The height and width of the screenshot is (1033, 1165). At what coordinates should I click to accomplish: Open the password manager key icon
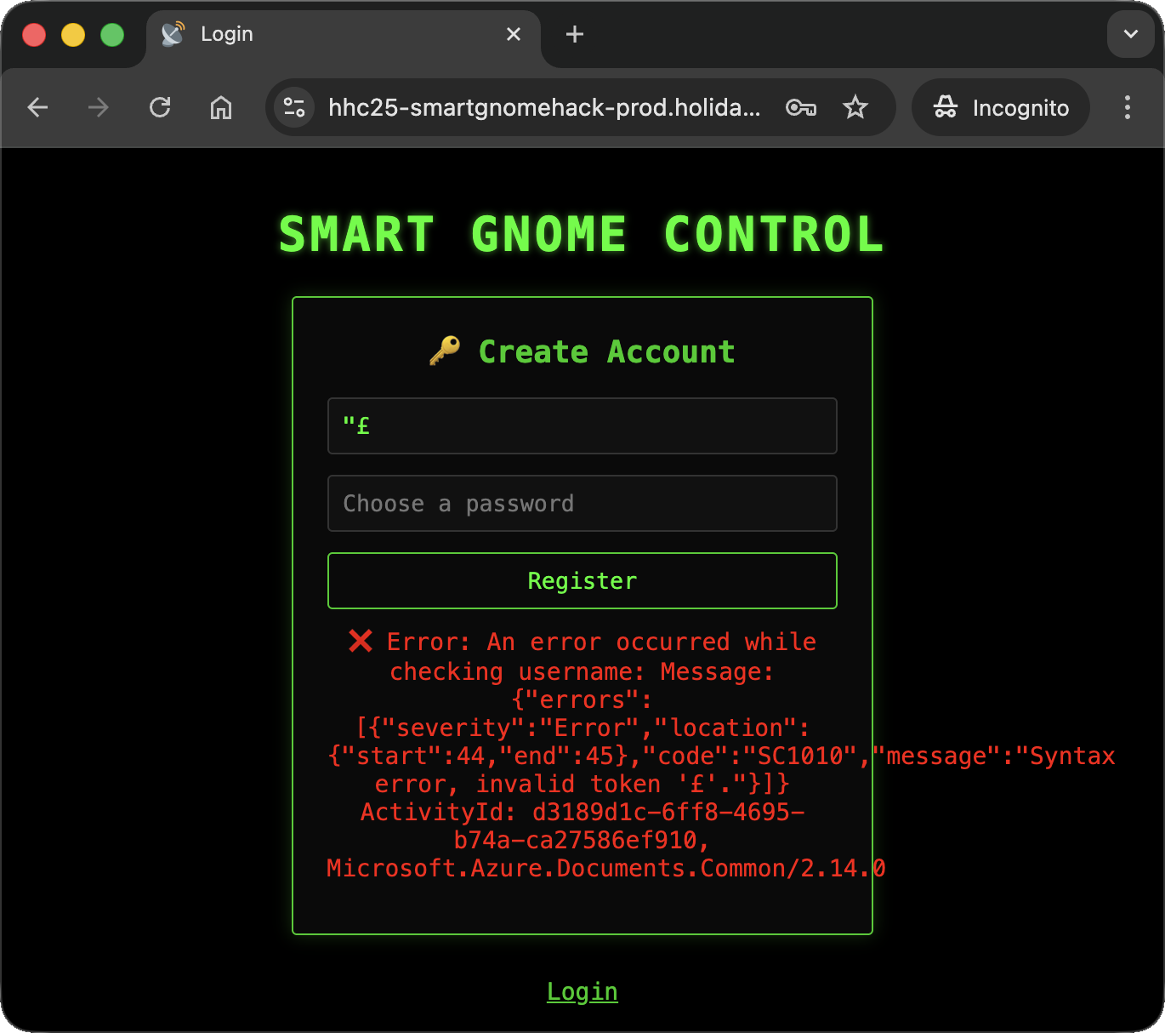pos(800,107)
